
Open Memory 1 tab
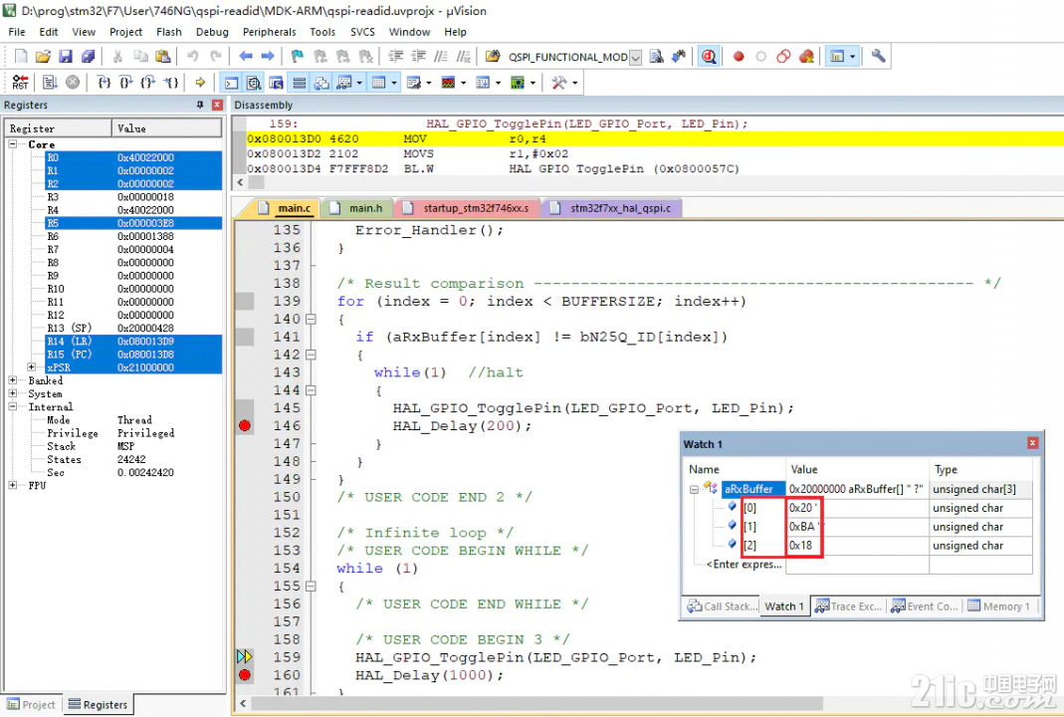tap(1001, 606)
